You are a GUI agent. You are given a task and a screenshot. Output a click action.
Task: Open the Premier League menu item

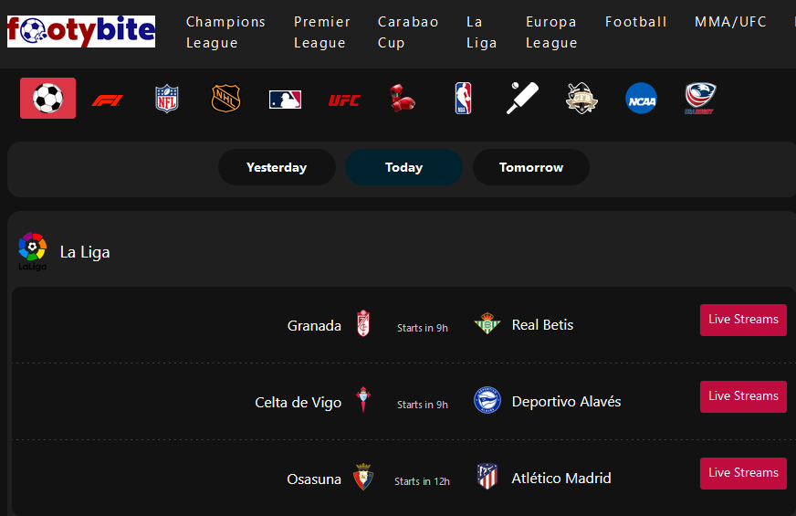click(x=322, y=32)
